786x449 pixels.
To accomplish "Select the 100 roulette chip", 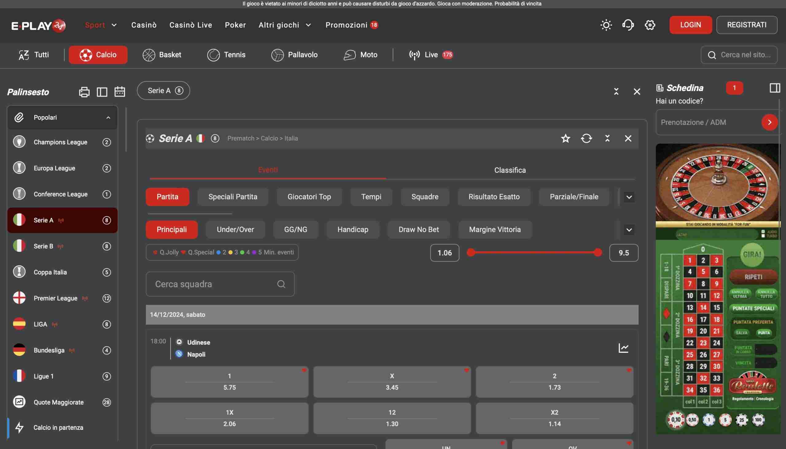I will pos(758,420).
